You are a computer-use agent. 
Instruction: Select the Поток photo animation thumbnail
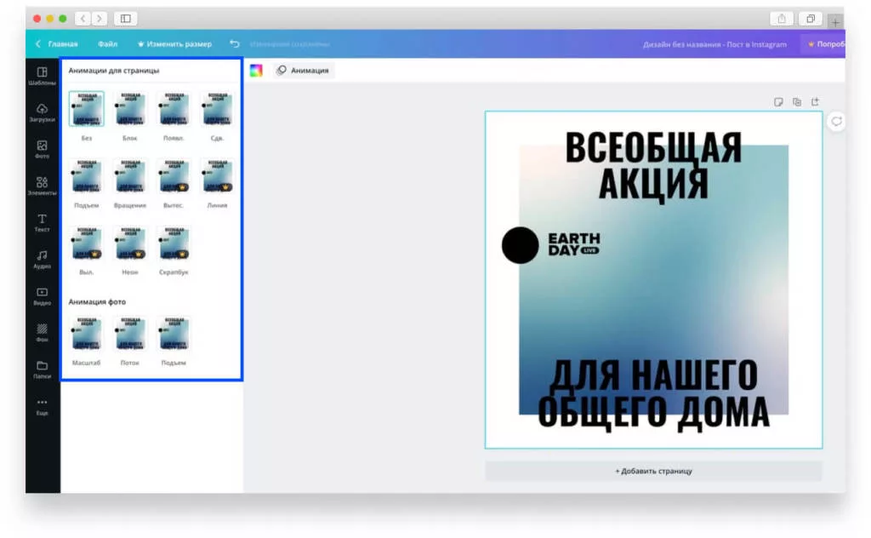click(x=130, y=334)
